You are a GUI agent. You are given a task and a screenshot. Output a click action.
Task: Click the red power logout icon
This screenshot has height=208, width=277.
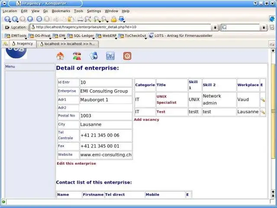[127, 56]
